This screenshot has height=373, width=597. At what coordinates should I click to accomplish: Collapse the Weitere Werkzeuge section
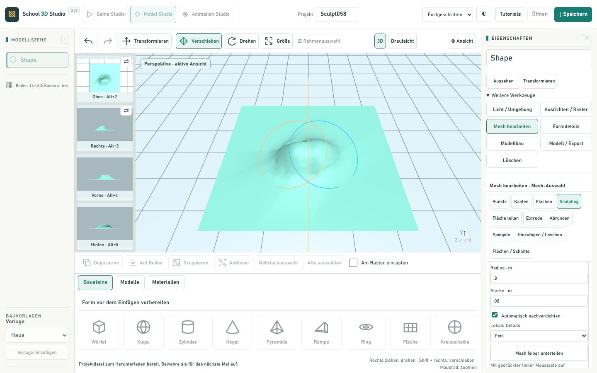click(511, 95)
